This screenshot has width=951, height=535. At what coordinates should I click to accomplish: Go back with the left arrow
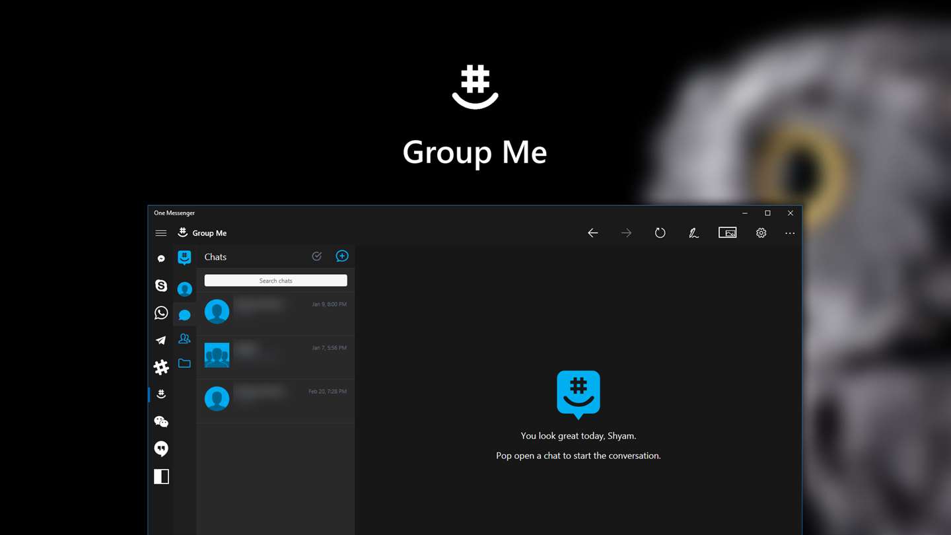point(593,233)
